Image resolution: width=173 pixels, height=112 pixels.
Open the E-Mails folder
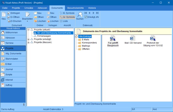[85, 40]
